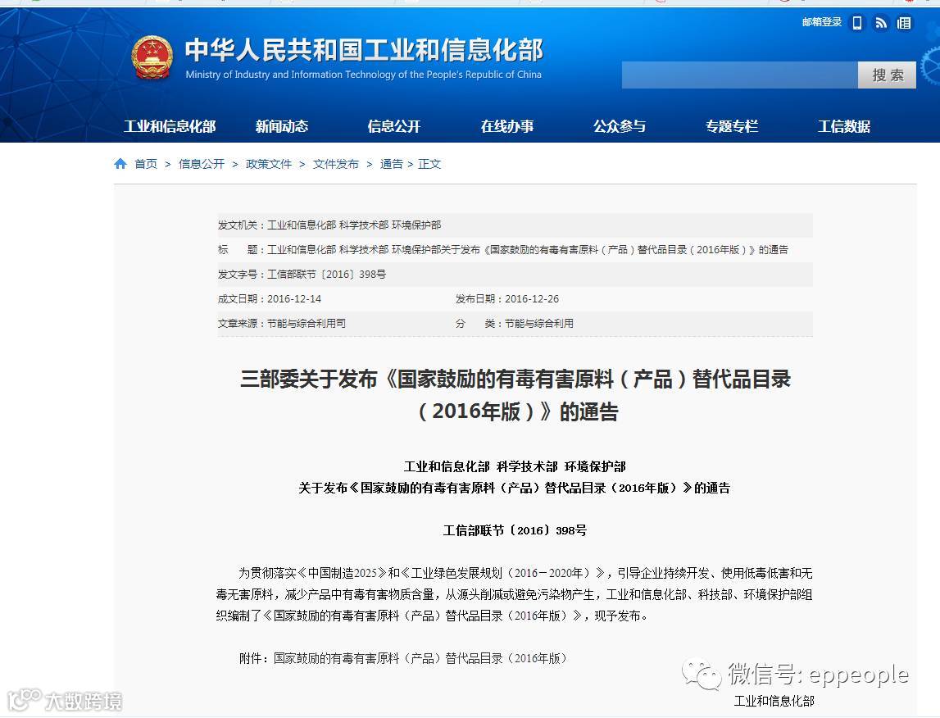Select the 标题 metadata row text
Viewport: 940px width, 718px height.
(503, 249)
